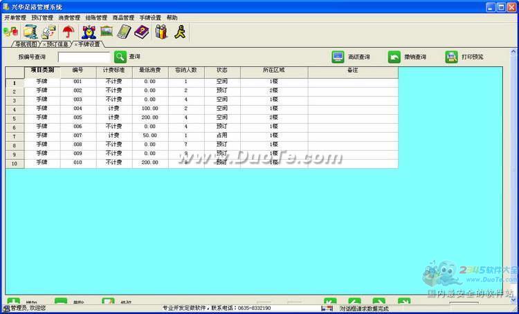Click the 状态 column header
The width and height of the screenshot is (519, 314).
[222, 72]
